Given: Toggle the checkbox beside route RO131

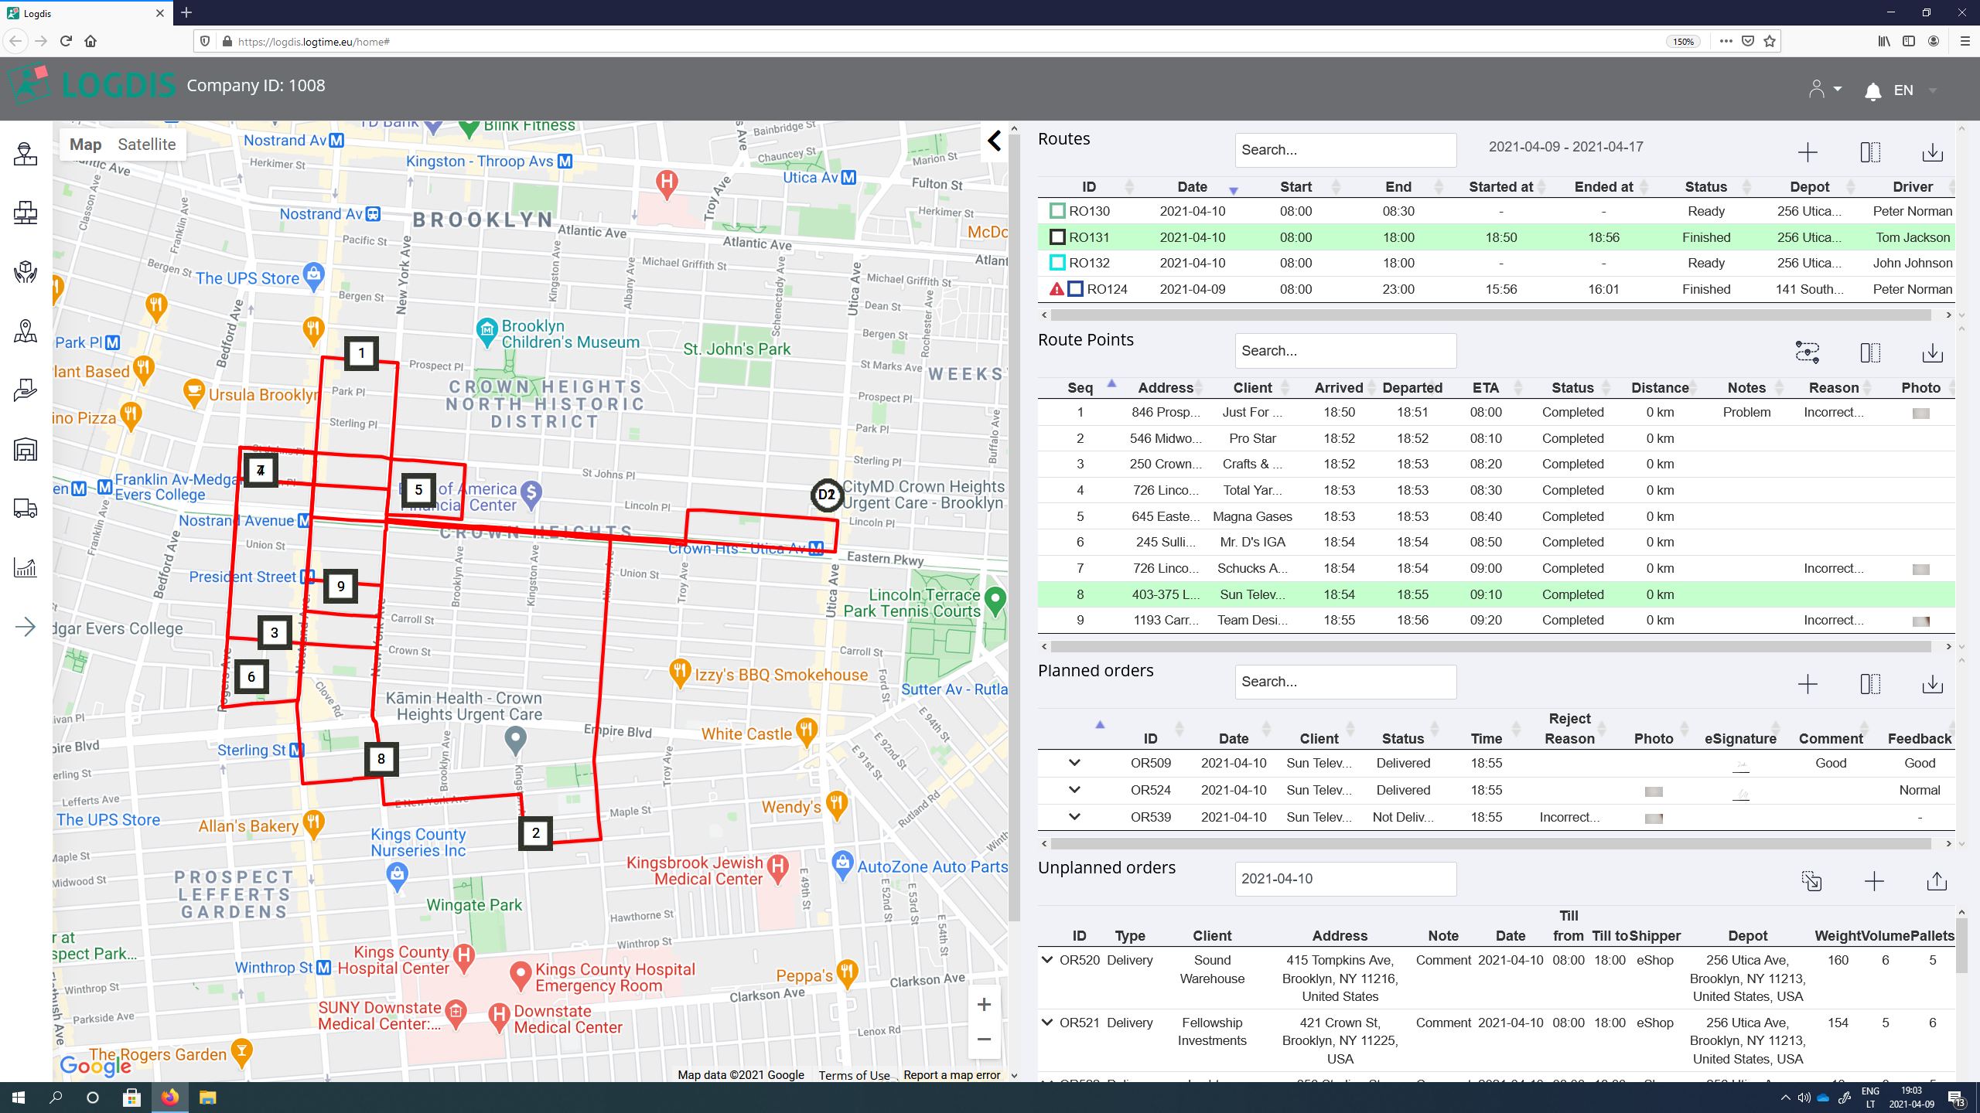Looking at the screenshot, I should (1057, 237).
